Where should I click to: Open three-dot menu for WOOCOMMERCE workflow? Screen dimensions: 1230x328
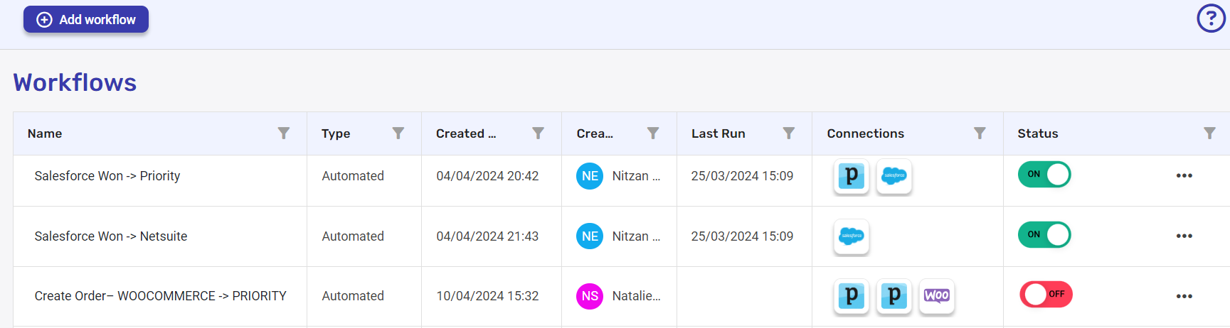point(1184,297)
